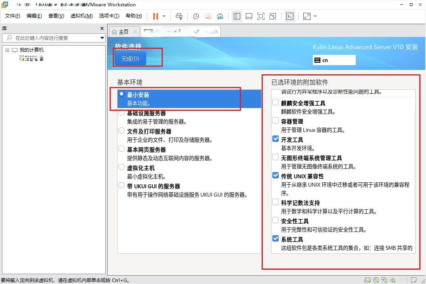Enable the 科学记数法支持 checkbox
426x284 pixels.
click(276, 202)
